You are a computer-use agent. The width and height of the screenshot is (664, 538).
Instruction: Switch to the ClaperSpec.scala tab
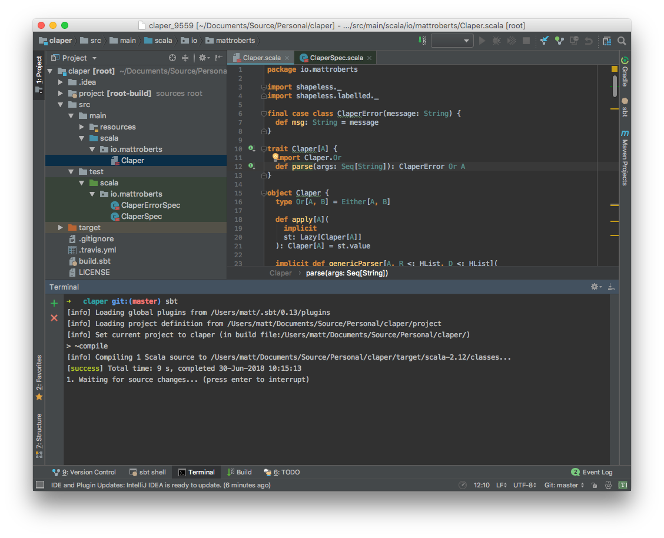(336, 58)
